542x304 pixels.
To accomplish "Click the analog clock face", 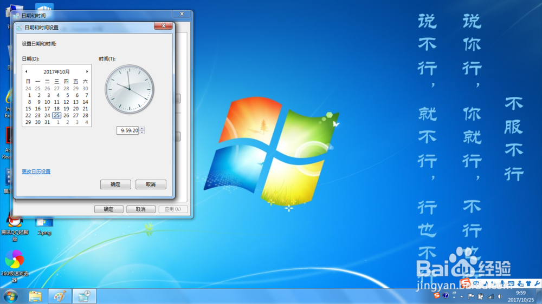I will [x=130, y=89].
